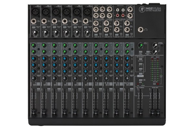This screenshot has height=129, width=194.
Task: Click channel 2 GAIN knob
Action: [46, 33]
